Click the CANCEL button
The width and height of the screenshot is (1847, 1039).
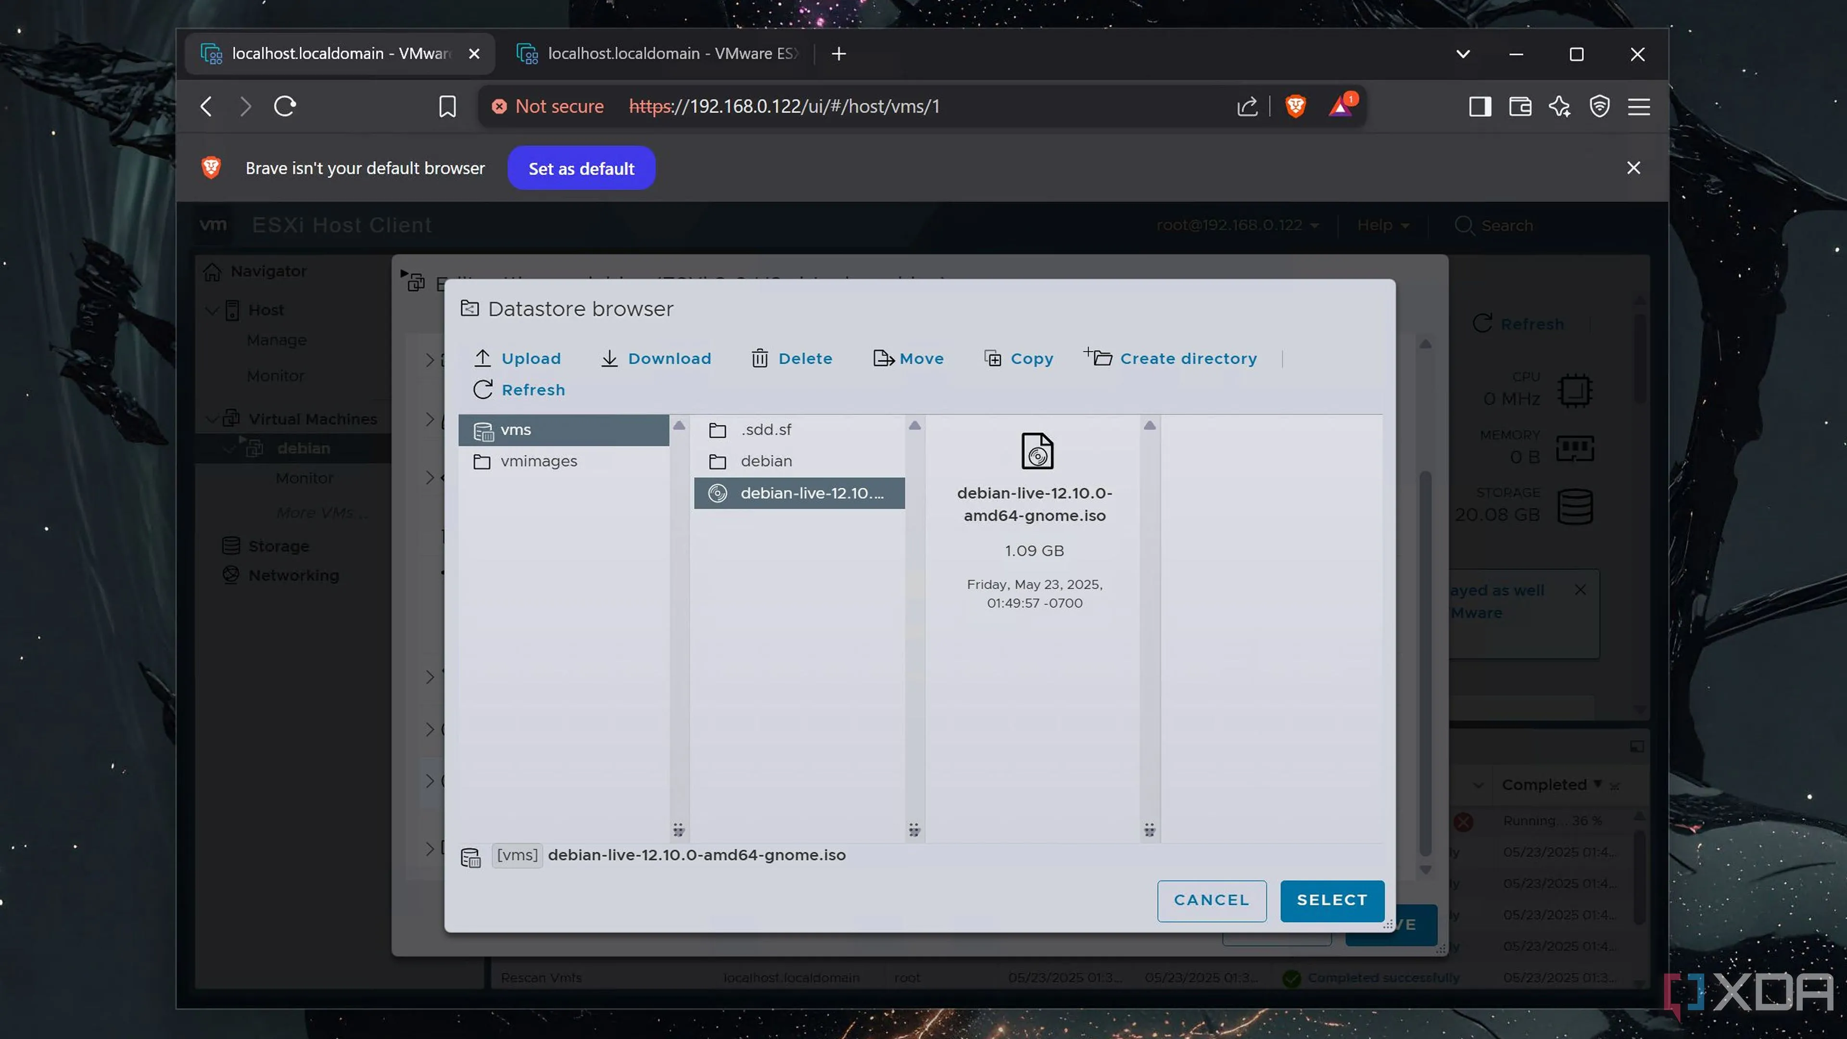tap(1211, 900)
